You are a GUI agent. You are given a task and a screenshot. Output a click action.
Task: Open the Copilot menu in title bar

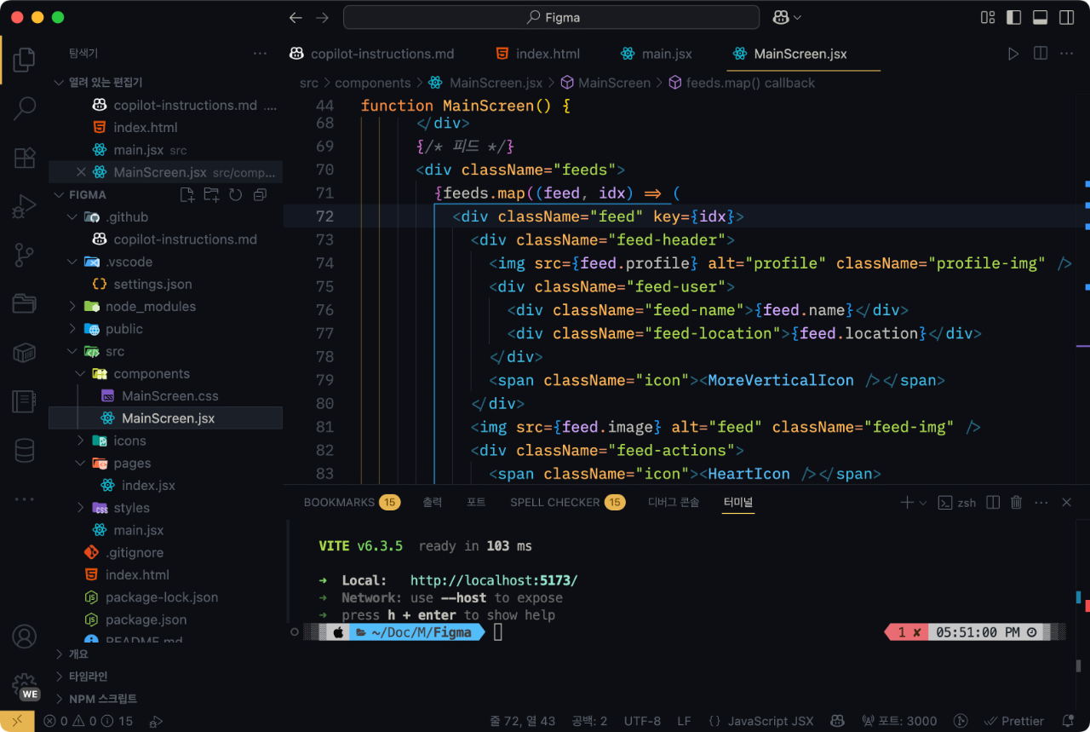pyautogui.click(x=787, y=17)
